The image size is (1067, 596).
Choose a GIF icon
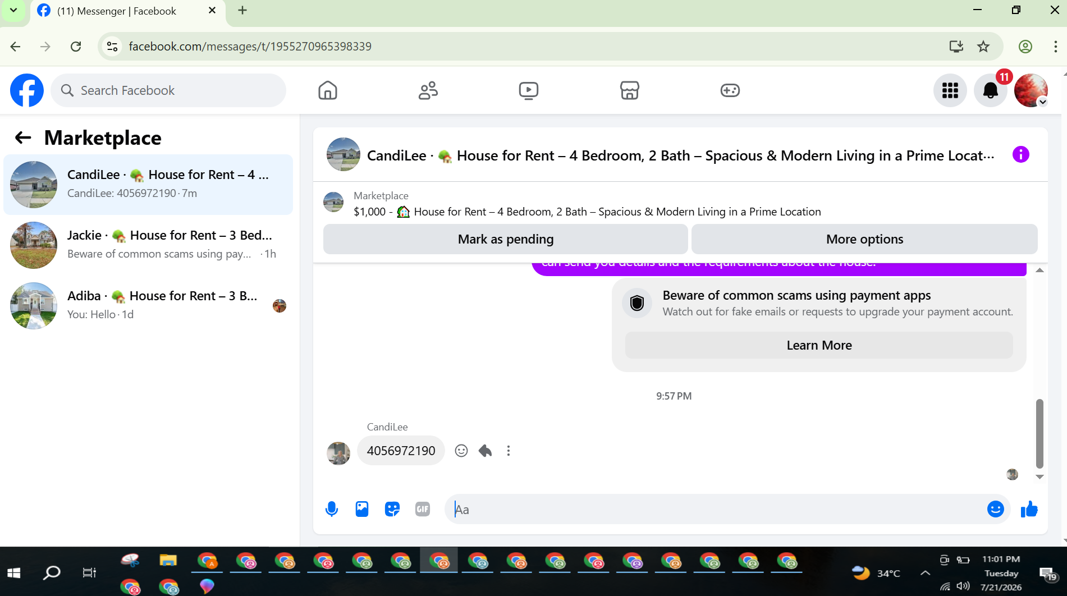(423, 509)
